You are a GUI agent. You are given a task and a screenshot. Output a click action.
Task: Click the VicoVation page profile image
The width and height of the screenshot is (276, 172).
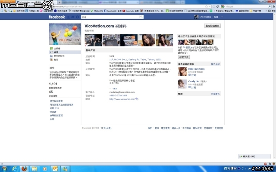65,34
